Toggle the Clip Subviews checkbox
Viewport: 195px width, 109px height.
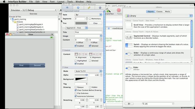click(76, 93)
